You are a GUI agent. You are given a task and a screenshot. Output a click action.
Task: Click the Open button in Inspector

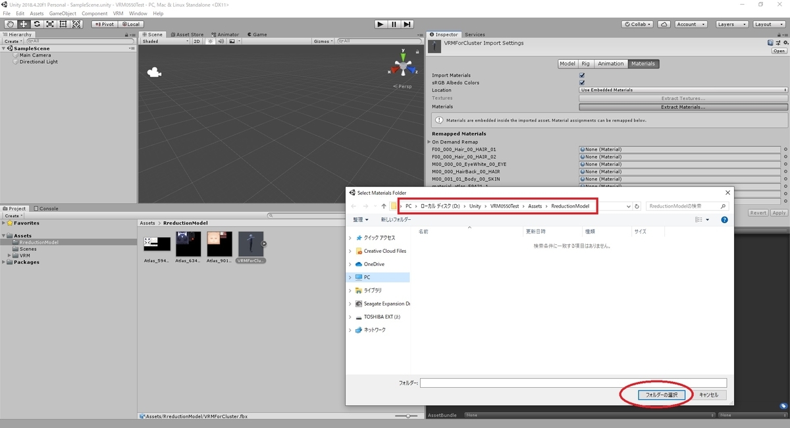point(779,51)
